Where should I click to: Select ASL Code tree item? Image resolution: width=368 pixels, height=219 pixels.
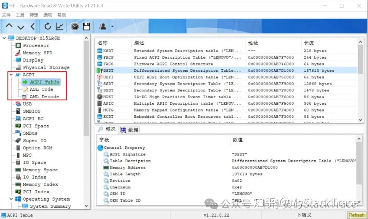[x=41, y=89]
